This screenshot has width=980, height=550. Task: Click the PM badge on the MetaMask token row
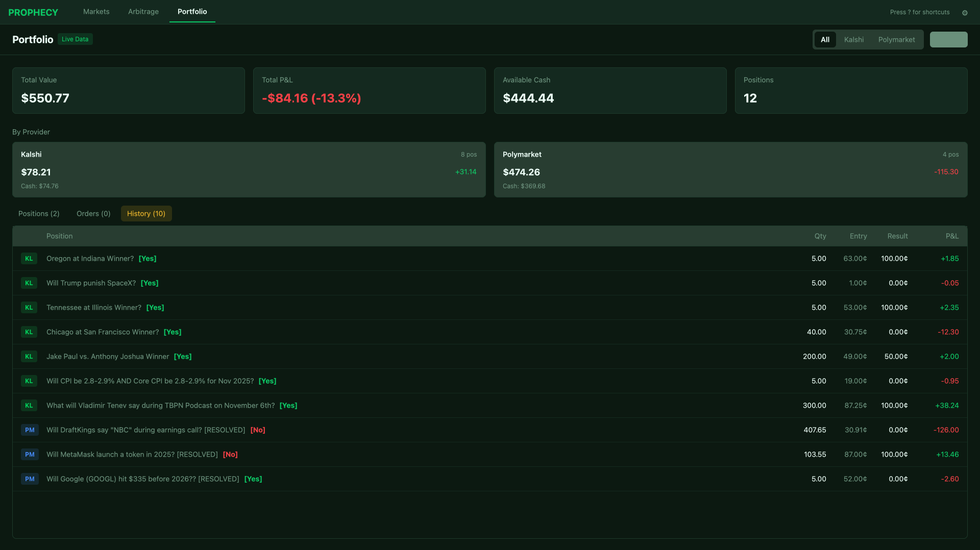[x=30, y=454]
